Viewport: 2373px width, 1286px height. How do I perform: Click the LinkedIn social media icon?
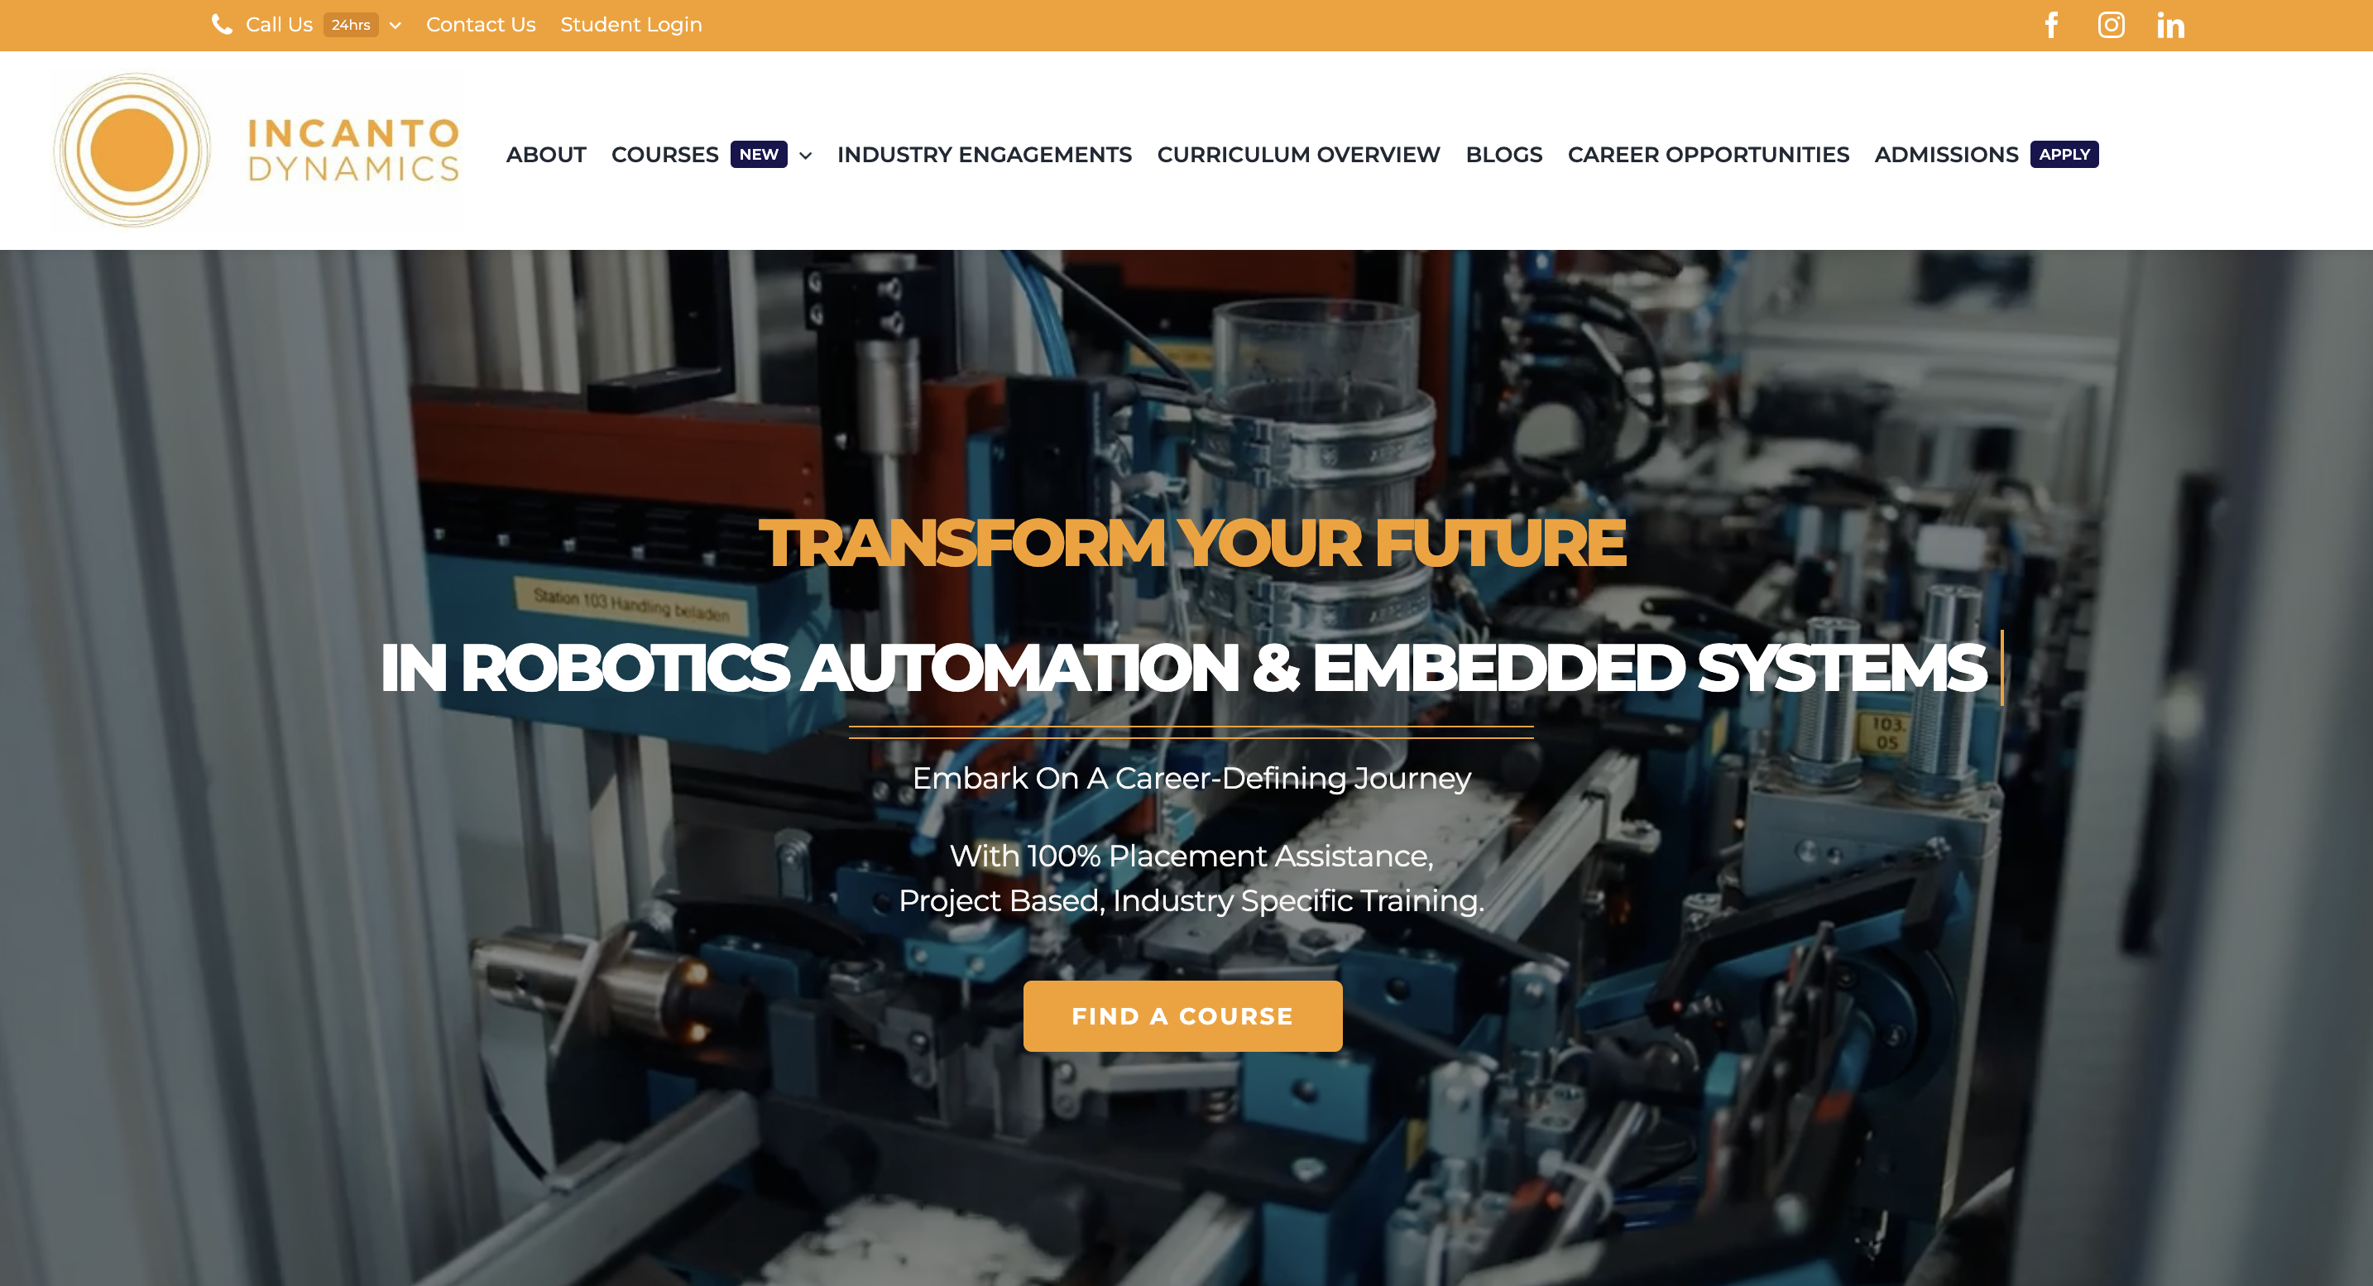[x=2169, y=26]
